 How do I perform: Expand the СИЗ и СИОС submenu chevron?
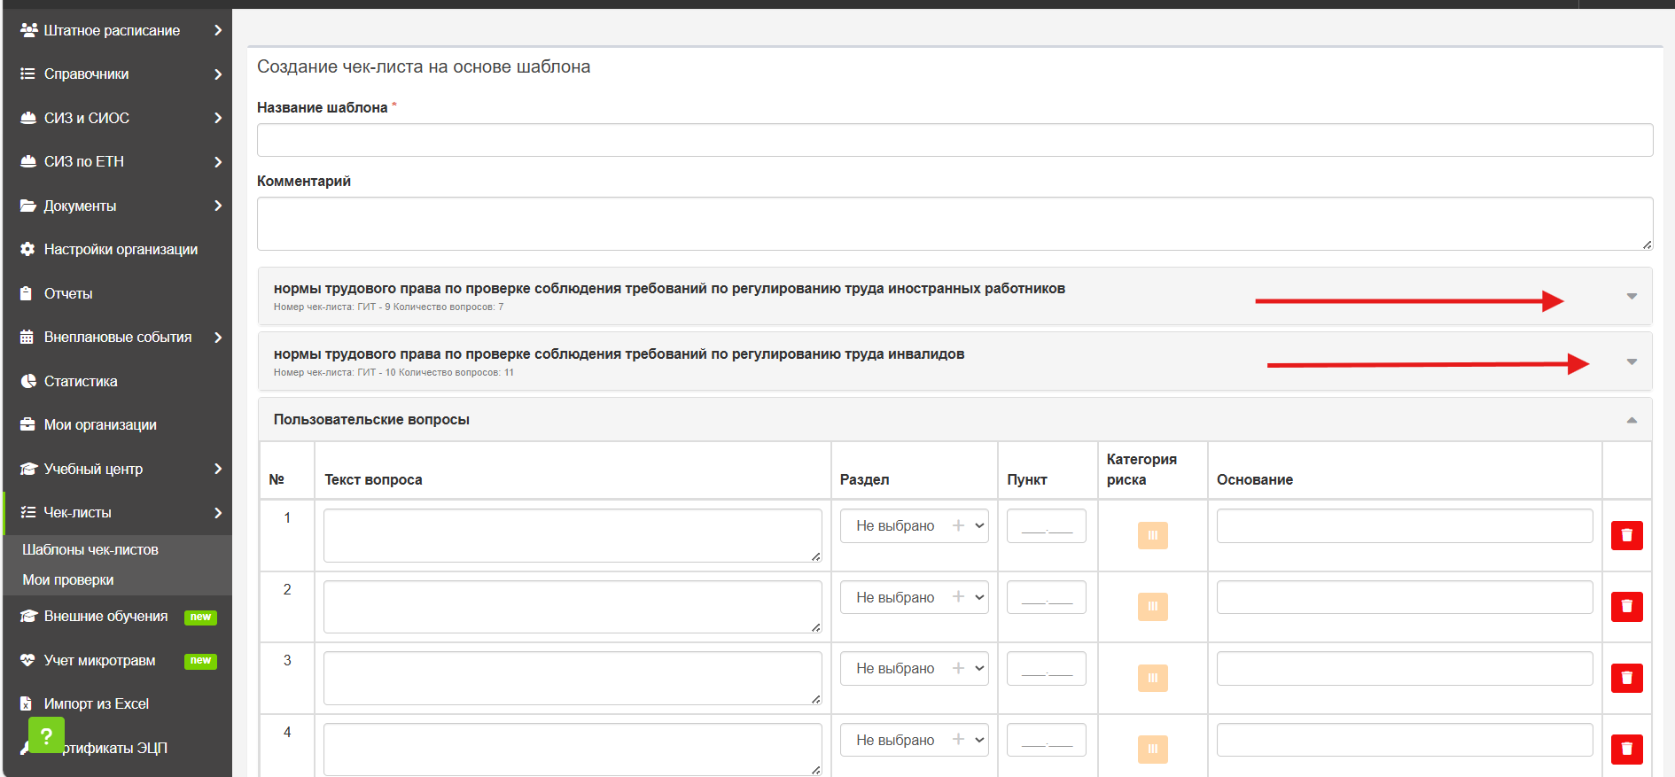point(217,118)
